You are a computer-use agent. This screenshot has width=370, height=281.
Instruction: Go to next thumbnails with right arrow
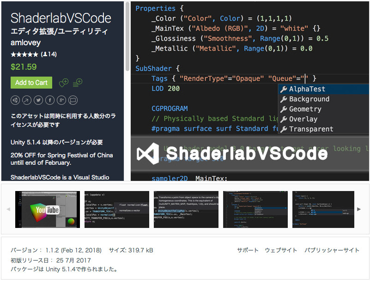[359, 209]
